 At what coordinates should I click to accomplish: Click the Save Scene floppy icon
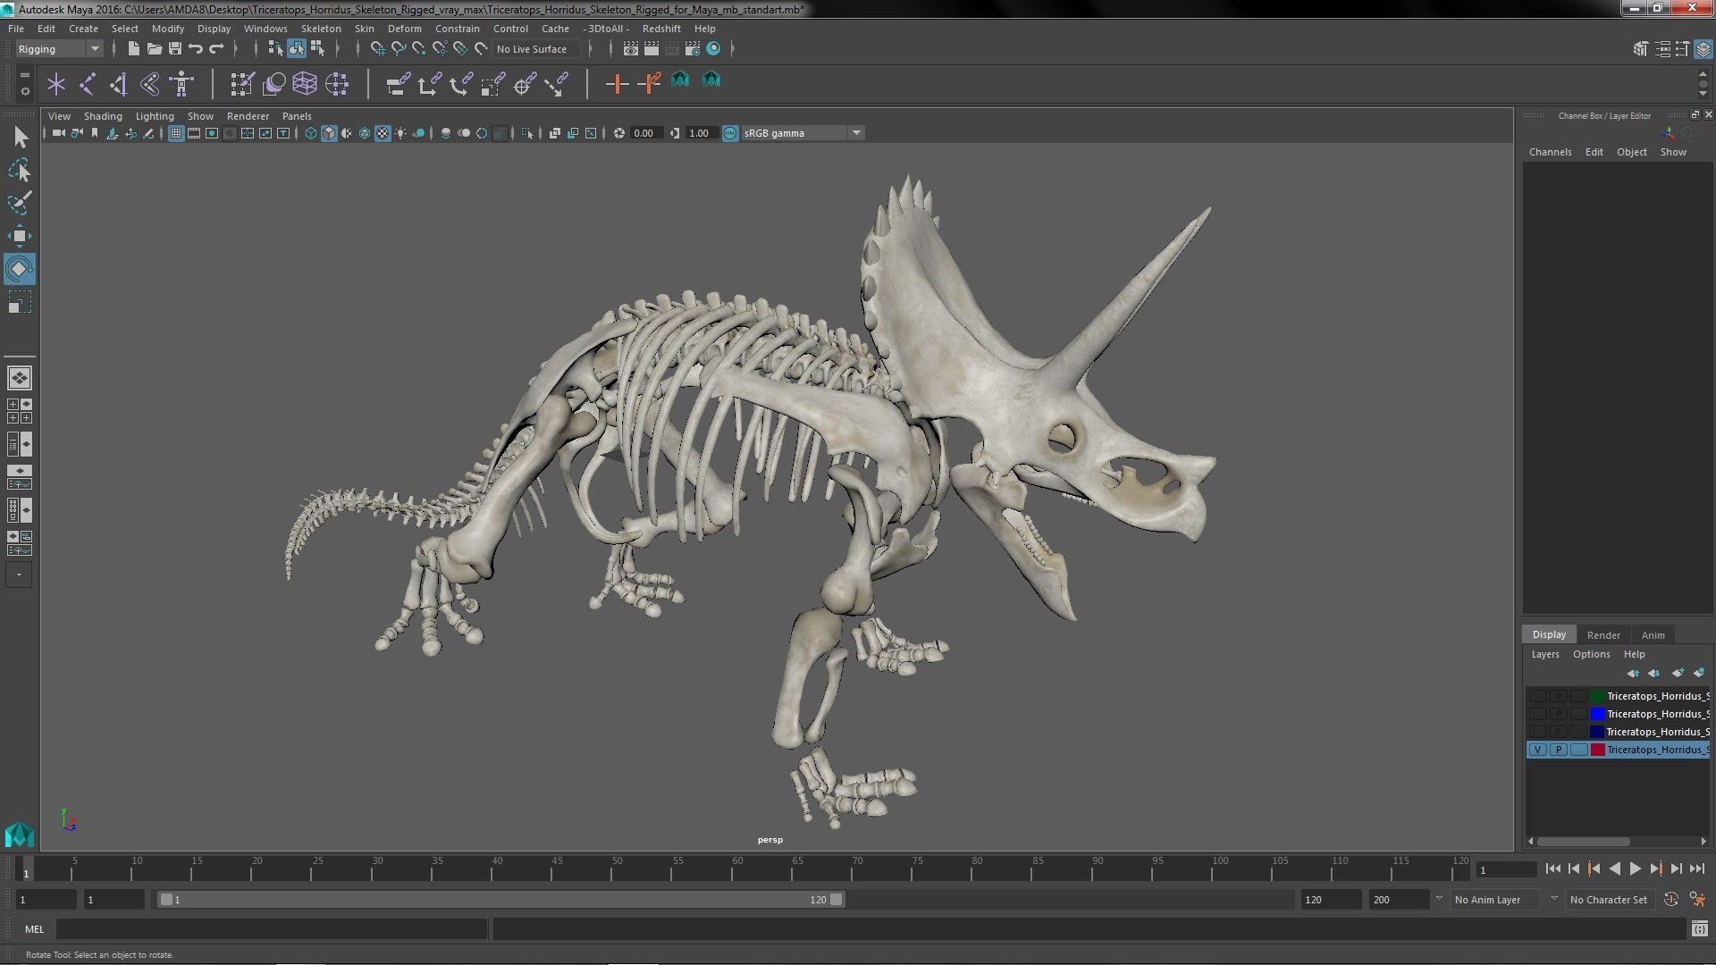pyautogui.click(x=175, y=49)
